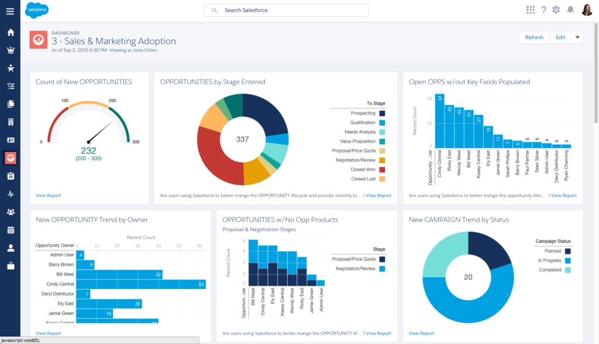Screen dimensions: 599x344
Task: Click the Edit dashboard button
Action: (560, 37)
